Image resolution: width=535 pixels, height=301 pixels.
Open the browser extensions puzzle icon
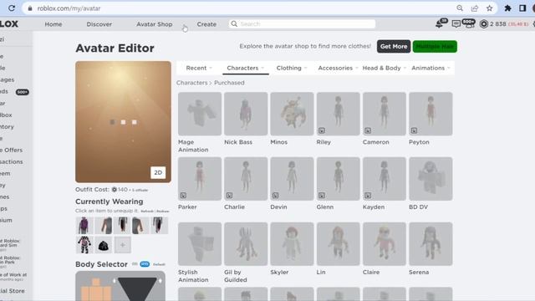tap(507, 8)
